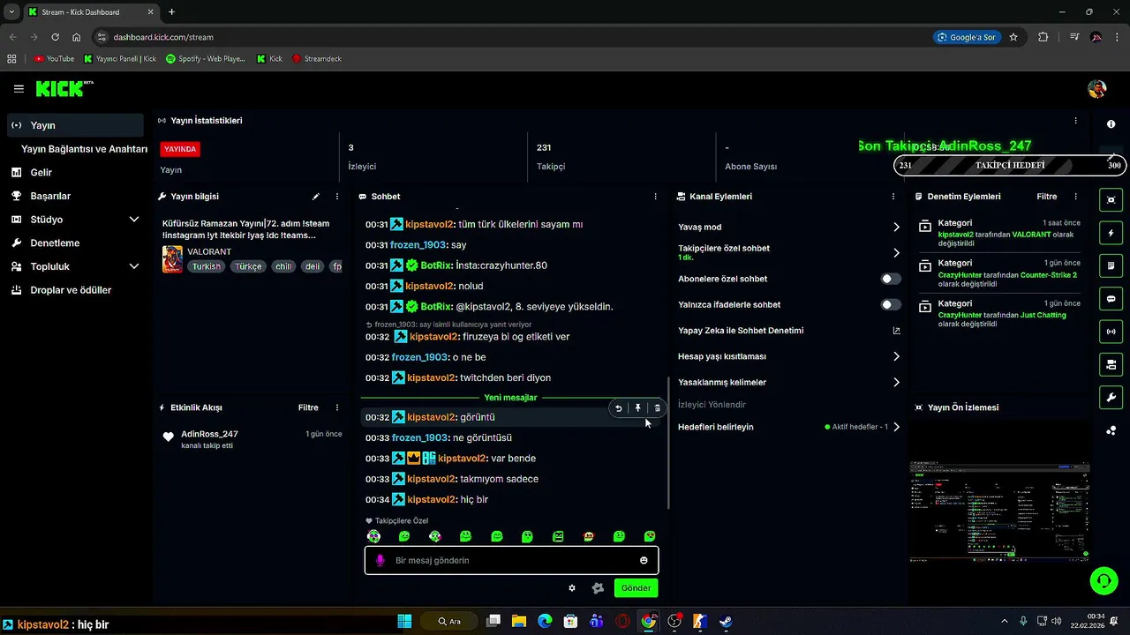
Task: Click the wrench sidebar button
Action: (x=1111, y=398)
